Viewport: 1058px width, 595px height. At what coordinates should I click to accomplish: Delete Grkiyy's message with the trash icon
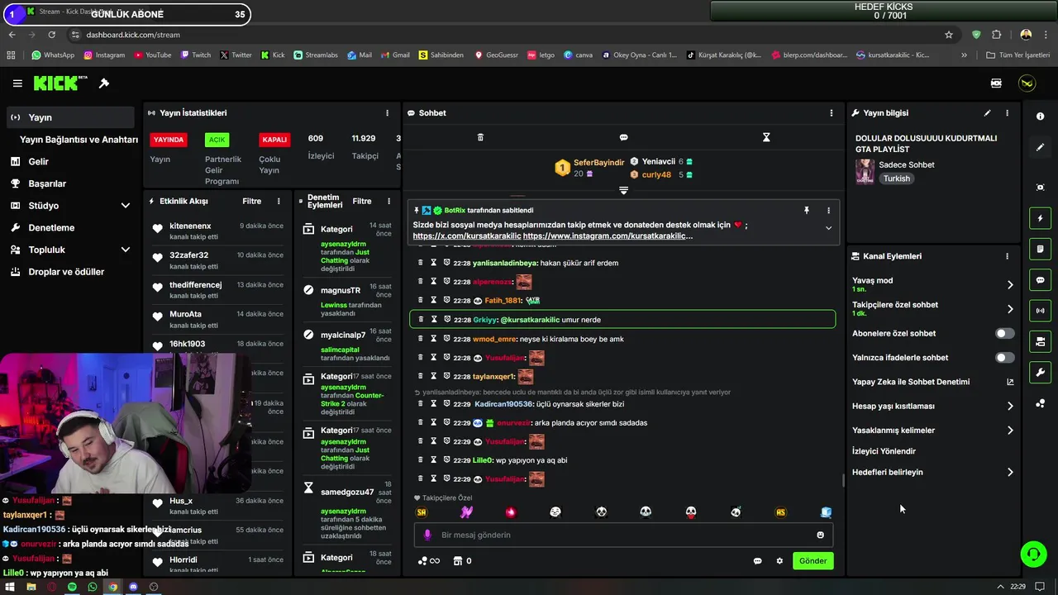coord(421,320)
